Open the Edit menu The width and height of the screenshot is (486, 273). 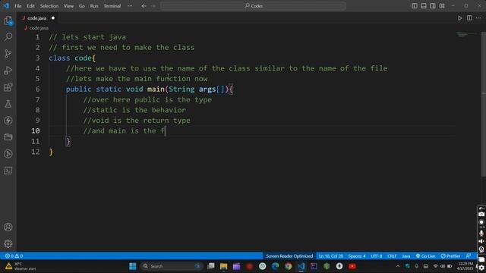click(x=30, y=6)
